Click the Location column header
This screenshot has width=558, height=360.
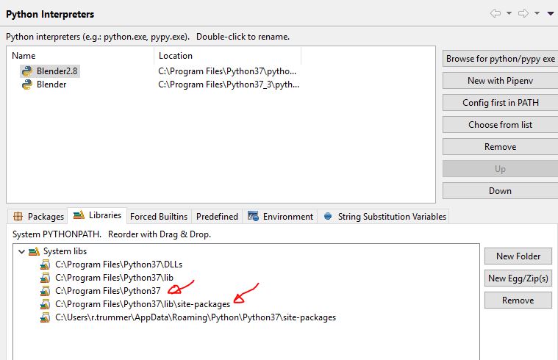coord(228,56)
